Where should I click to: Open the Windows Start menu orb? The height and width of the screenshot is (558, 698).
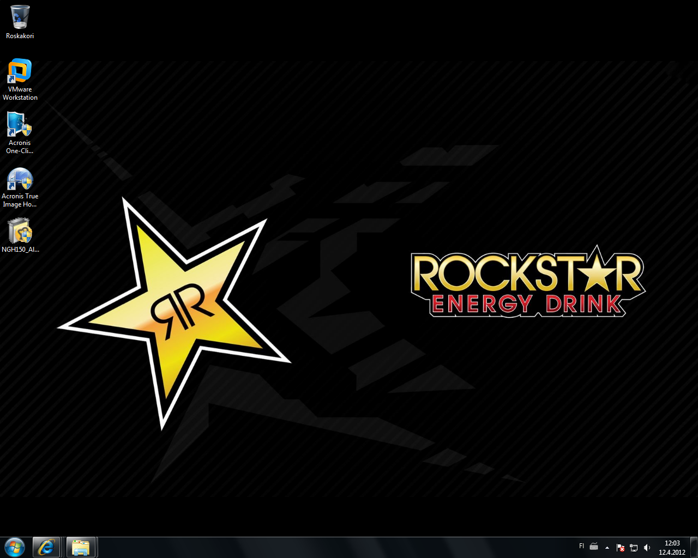(15, 547)
